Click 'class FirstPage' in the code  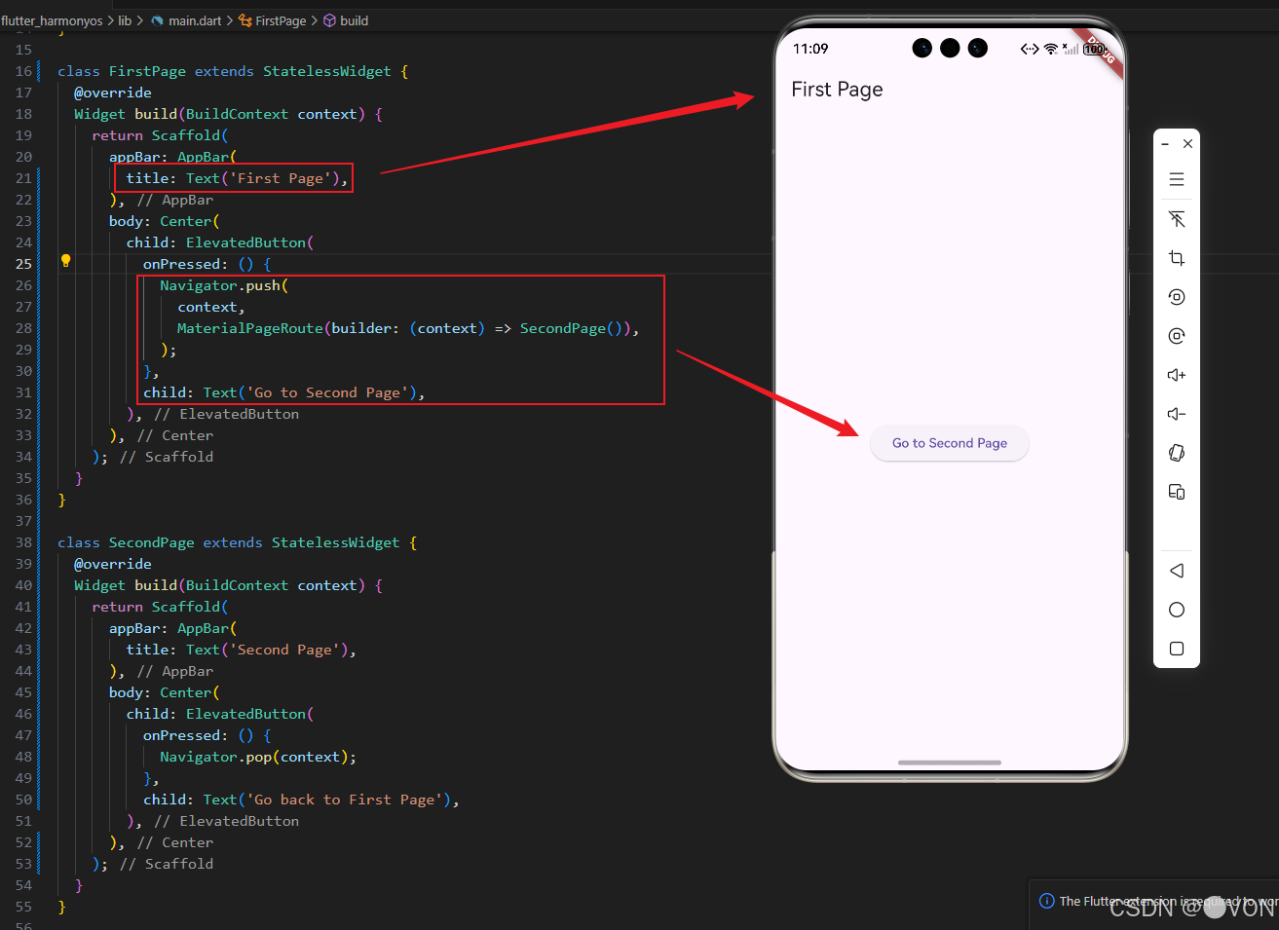(122, 71)
